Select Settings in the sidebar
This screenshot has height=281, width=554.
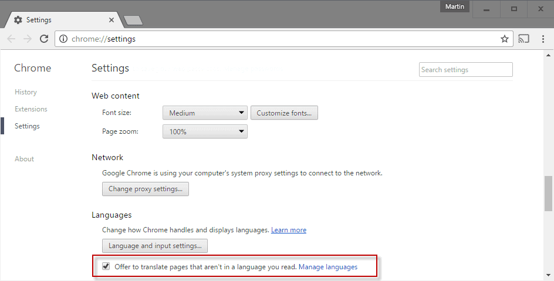click(x=27, y=126)
